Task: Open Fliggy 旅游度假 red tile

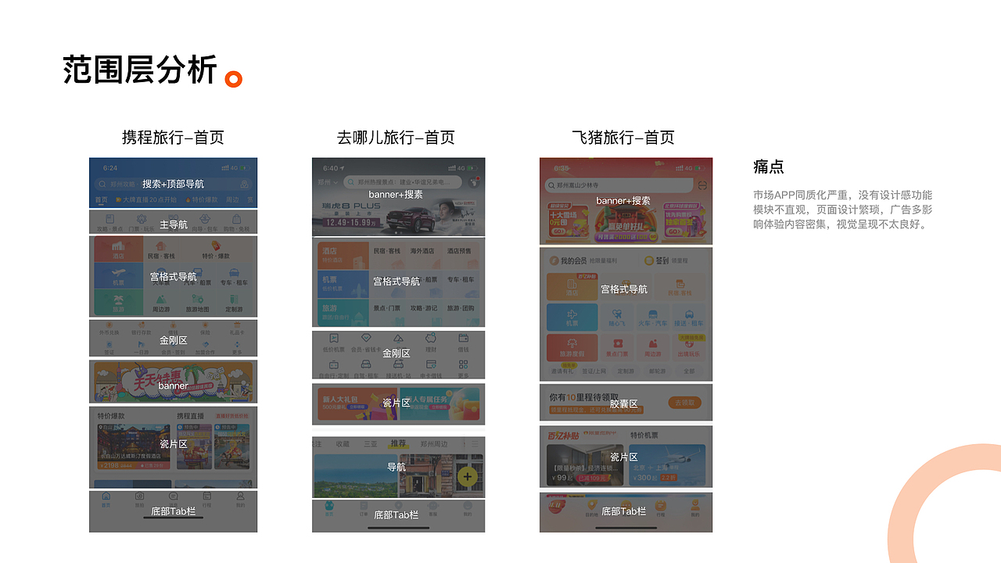Action: (x=572, y=347)
